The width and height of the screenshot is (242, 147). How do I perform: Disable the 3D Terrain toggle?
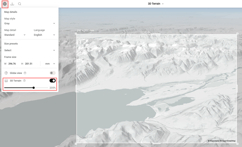[52, 81]
